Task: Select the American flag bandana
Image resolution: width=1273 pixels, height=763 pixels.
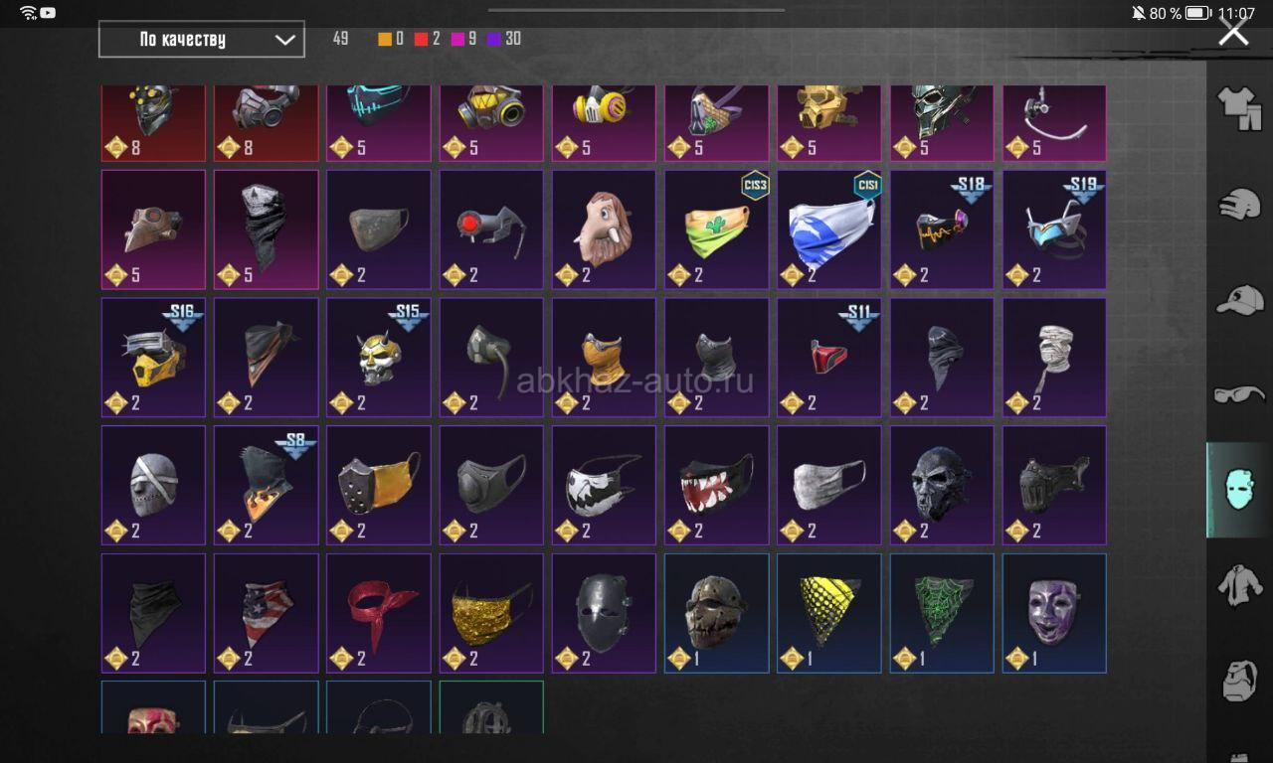Action: click(x=266, y=613)
